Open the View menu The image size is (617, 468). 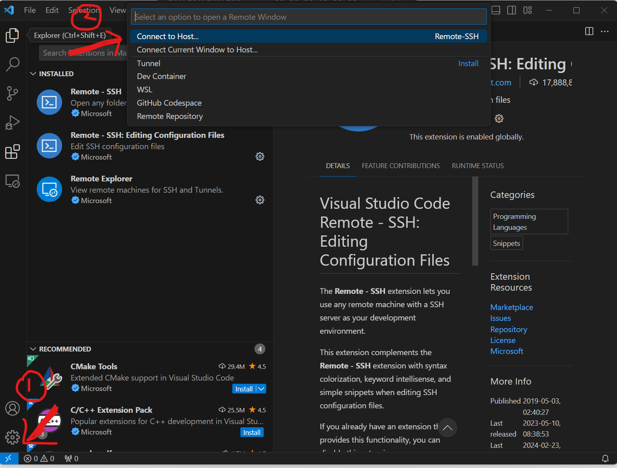click(x=118, y=10)
